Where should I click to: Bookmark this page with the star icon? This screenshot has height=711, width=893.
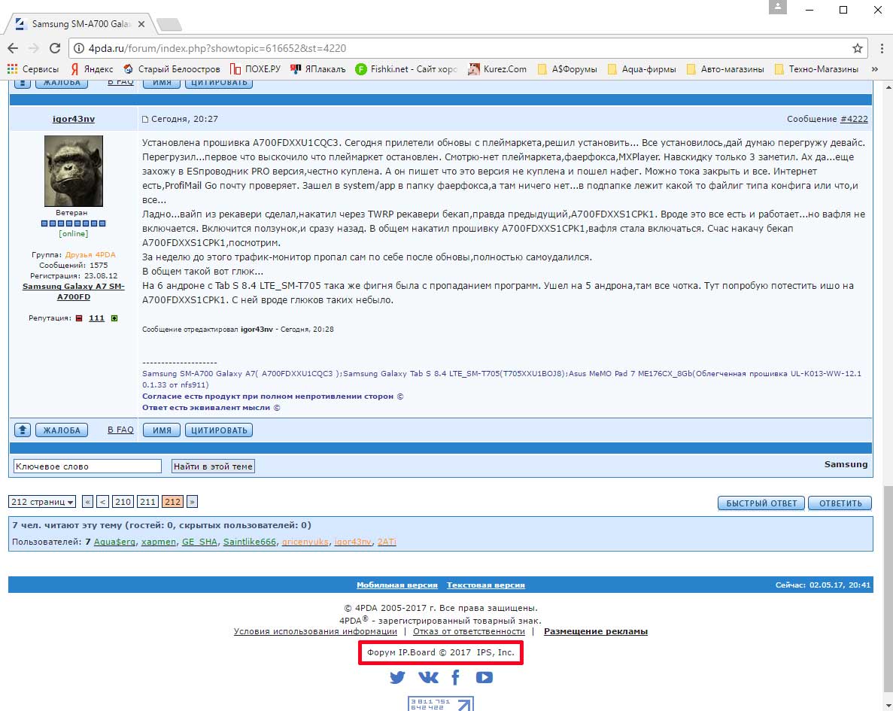(x=857, y=48)
